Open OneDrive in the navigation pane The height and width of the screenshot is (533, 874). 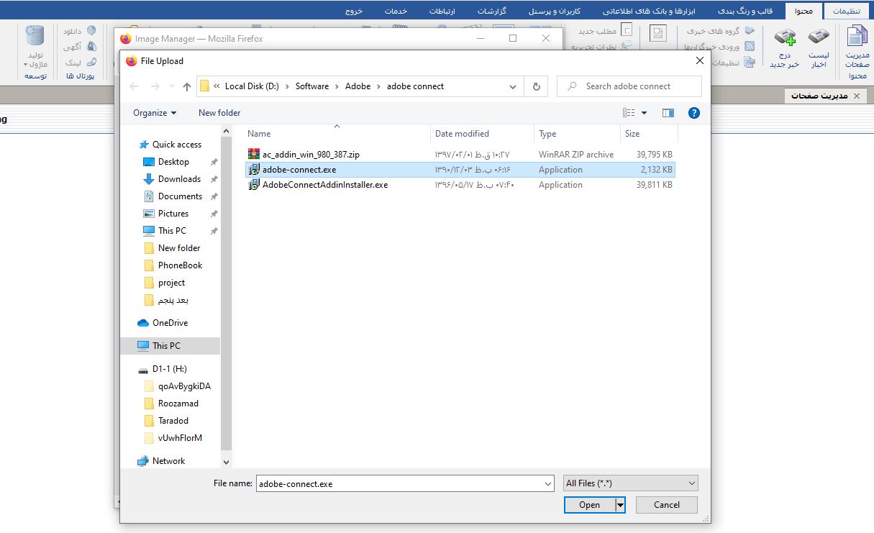169,323
